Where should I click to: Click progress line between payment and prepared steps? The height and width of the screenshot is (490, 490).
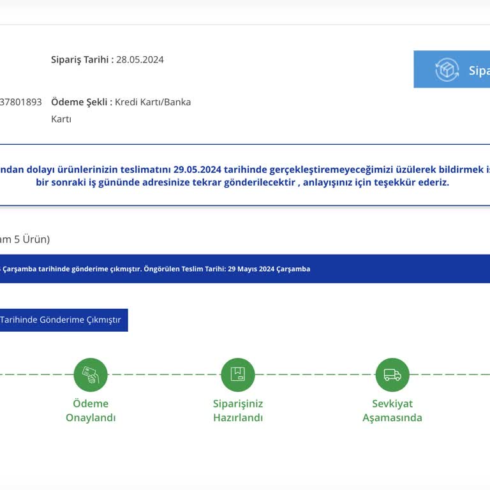tap(164, 375)
